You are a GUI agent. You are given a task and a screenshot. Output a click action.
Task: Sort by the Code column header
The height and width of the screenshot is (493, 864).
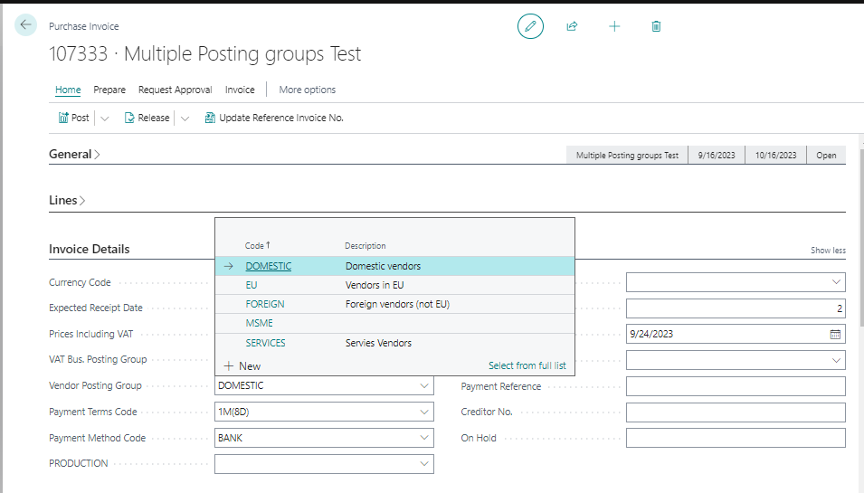(x=257, y=246)
